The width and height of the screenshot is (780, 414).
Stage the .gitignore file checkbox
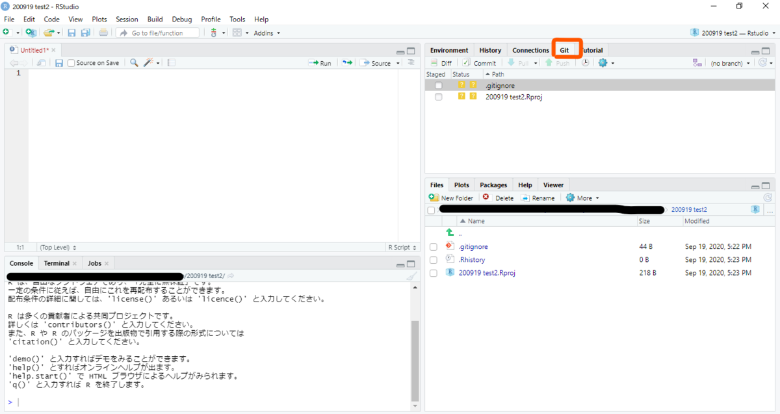(x=439, y=85)
